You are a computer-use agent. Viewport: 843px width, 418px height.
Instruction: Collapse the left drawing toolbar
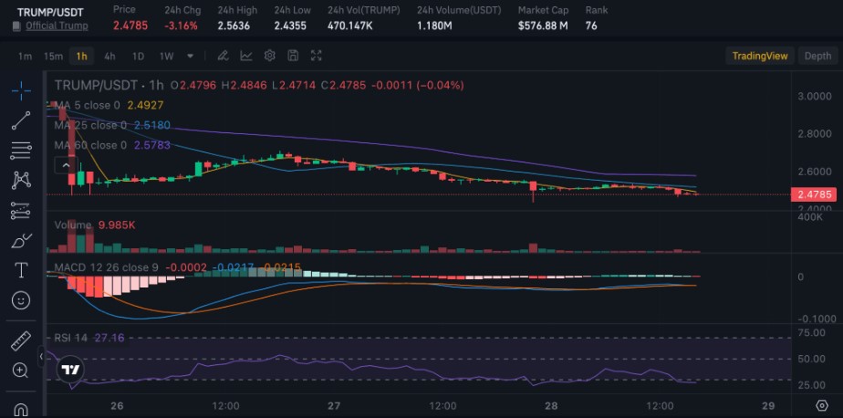pos(41,356)
